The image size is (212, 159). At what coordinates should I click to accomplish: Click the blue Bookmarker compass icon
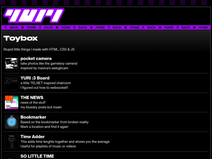tap(11, 122)
